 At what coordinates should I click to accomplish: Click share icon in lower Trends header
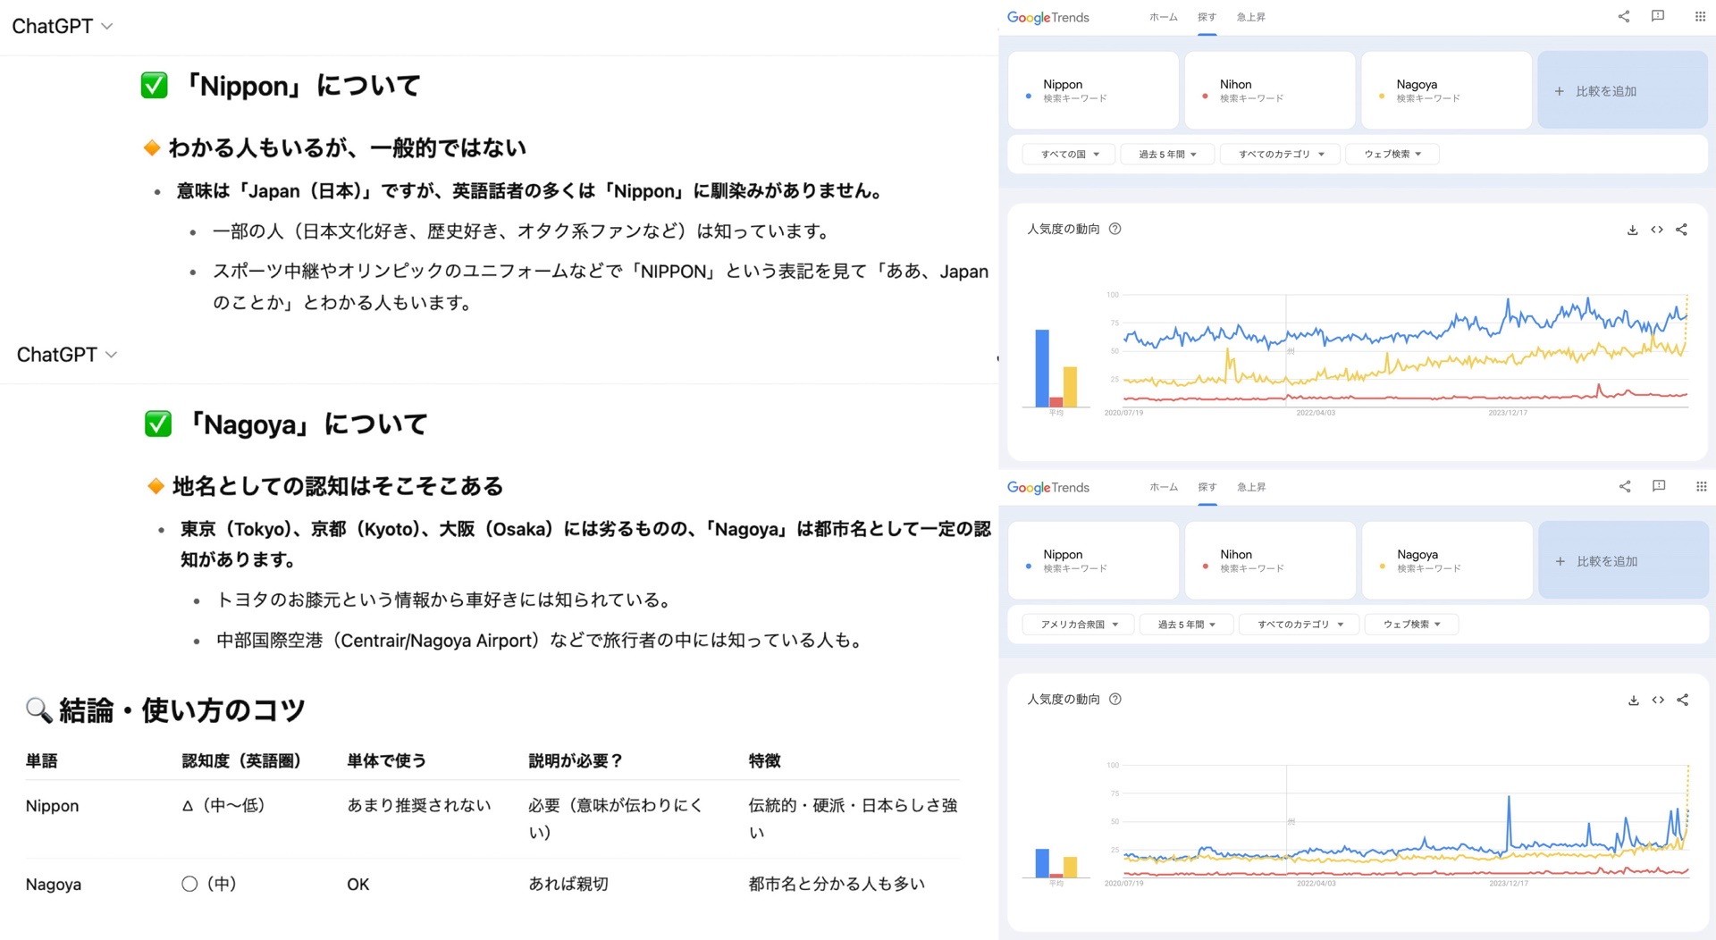1625,486
